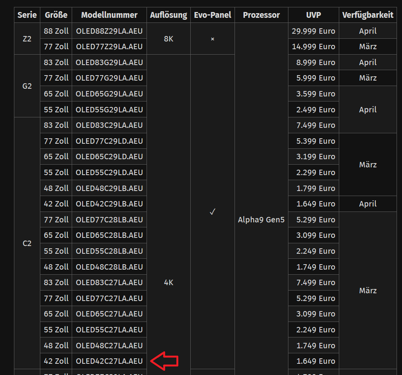Click the 55 Zoll cell of OLED55G29LA.AEU

(56, 109)
